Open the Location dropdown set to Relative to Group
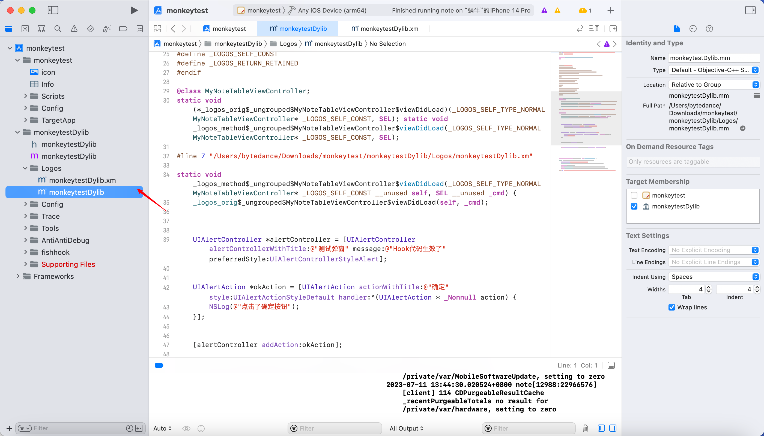Image resolution: width=764 pixels, height=436 pixels. (714, 85)
